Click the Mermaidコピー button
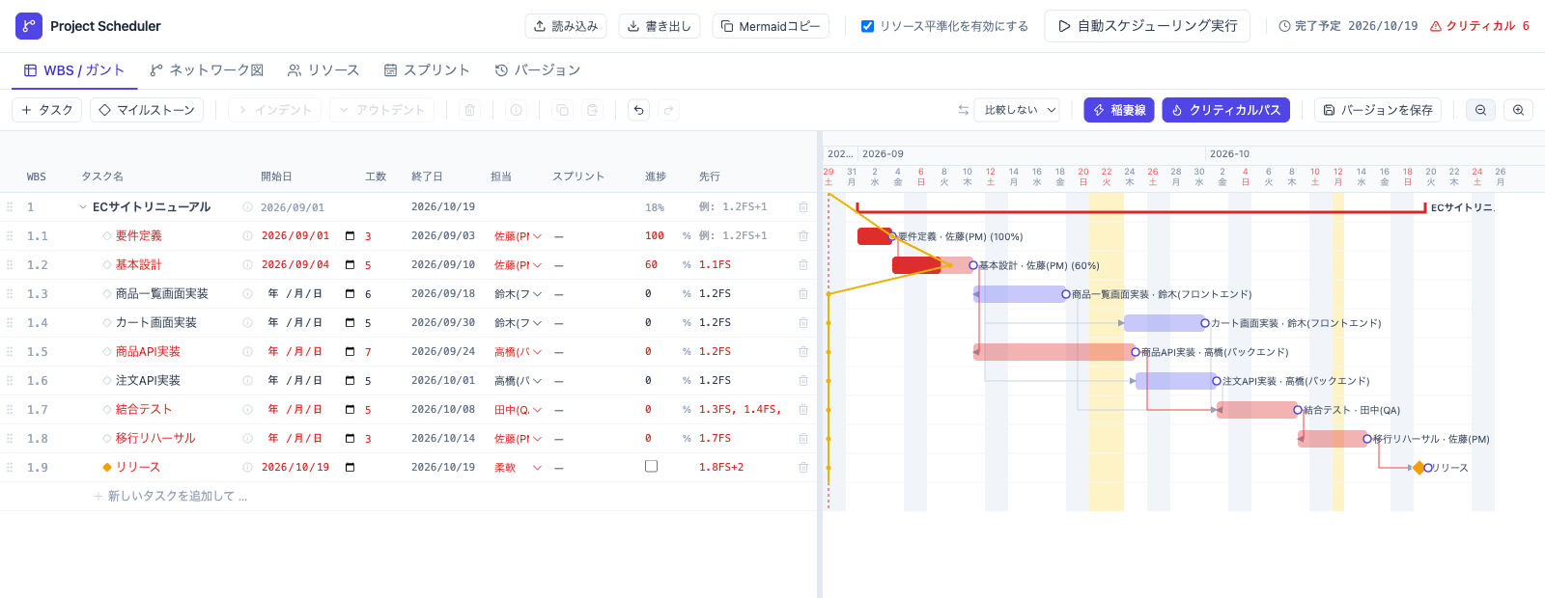The width and height of the screenshot is (1545, 598). [770, 26]
